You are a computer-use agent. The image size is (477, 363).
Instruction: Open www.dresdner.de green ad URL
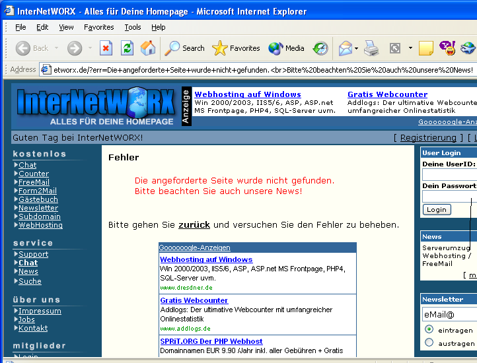click(186, 288)
